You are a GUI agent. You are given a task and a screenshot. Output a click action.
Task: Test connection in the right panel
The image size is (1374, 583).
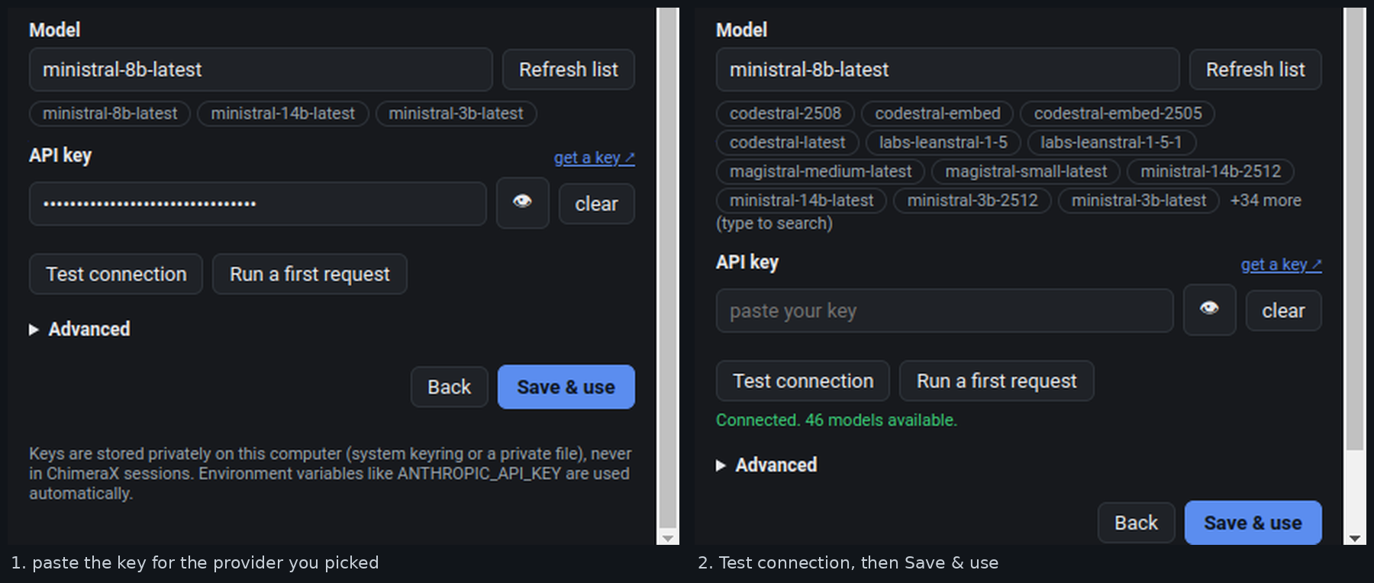pos(803,381)
